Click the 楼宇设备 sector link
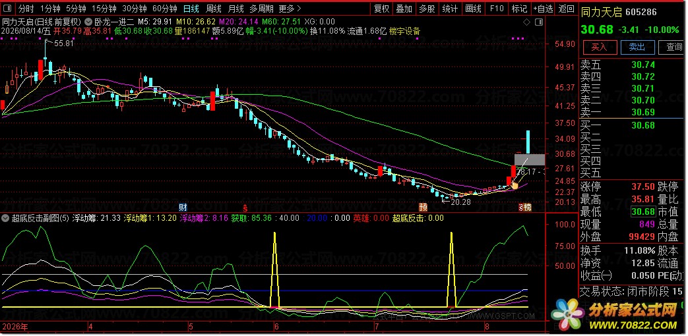Viewport: 688px width, 336px height. pos(404,31)
